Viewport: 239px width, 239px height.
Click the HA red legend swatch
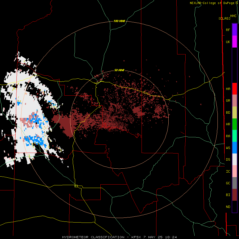click(x=234, y=89)
